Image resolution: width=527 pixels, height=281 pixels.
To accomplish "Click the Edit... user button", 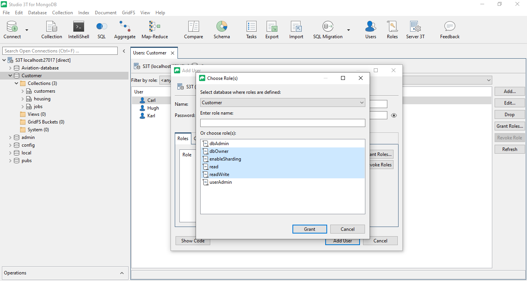I will click(x=510, y=103).
